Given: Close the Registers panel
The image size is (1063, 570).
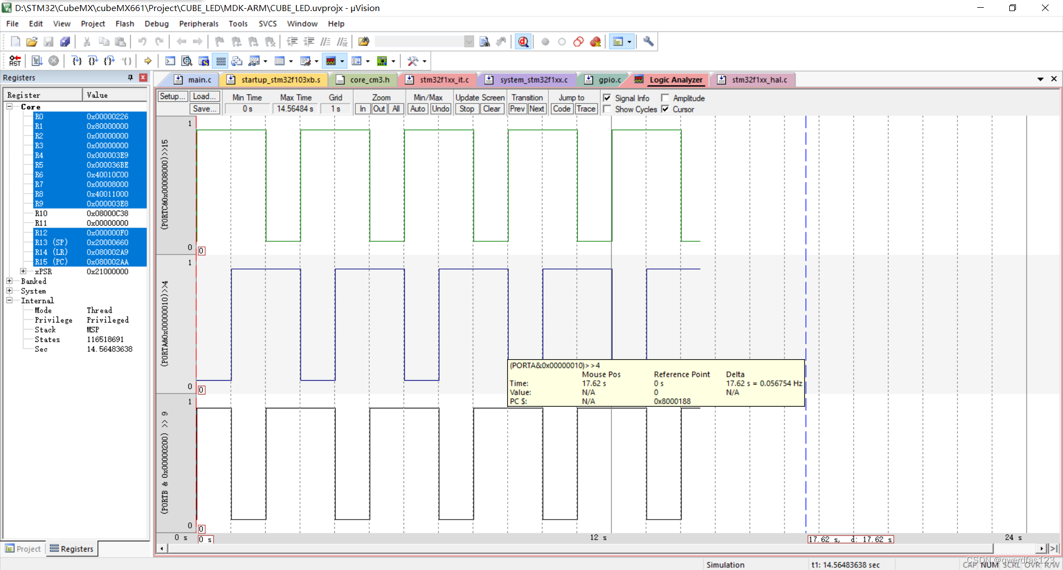Looking at the screenshot, I should pos(143,77).
